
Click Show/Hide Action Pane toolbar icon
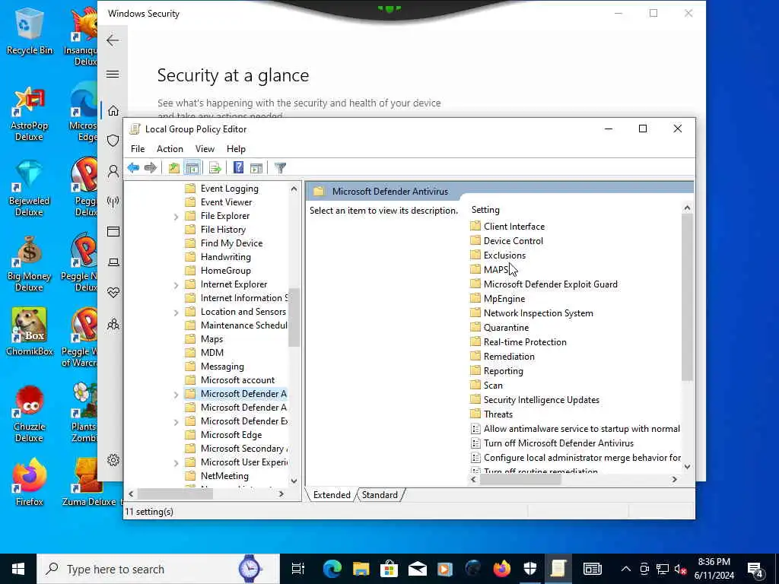256,168
